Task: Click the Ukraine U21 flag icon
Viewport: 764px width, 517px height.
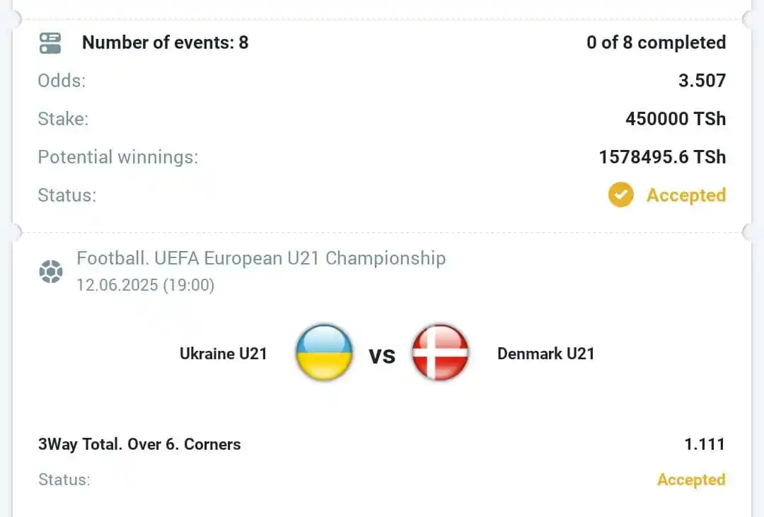Action: click(x=324, y=353)
